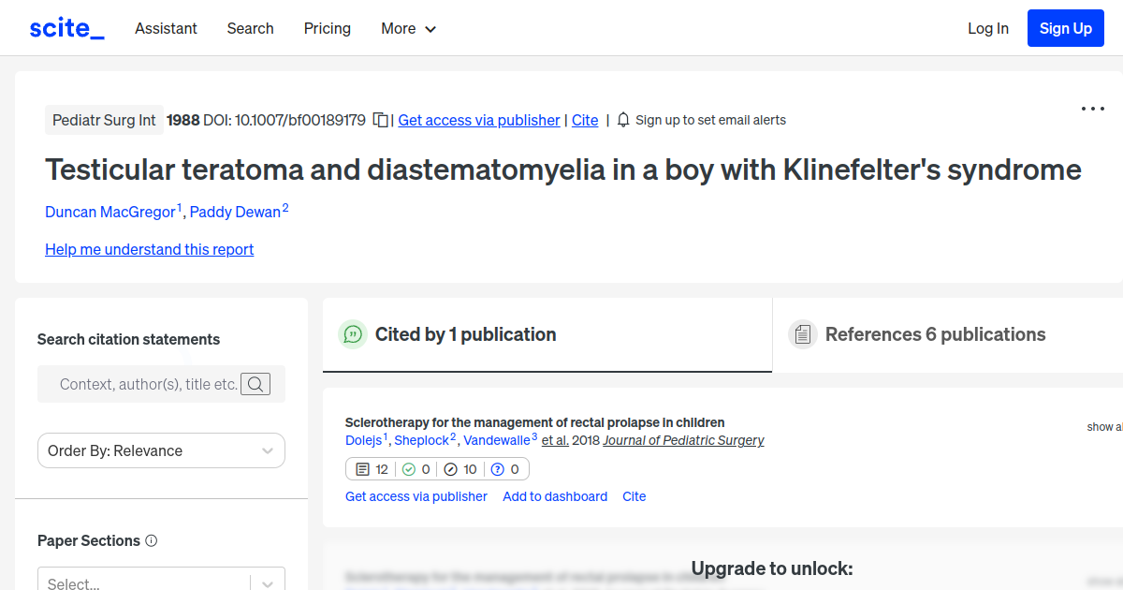Screen dimensions: 1123x590
Task: Open the Assistant menu item
Action: (166, 28)
